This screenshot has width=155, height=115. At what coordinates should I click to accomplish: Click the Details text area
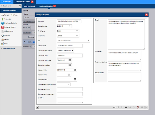[x=126, y=34]
